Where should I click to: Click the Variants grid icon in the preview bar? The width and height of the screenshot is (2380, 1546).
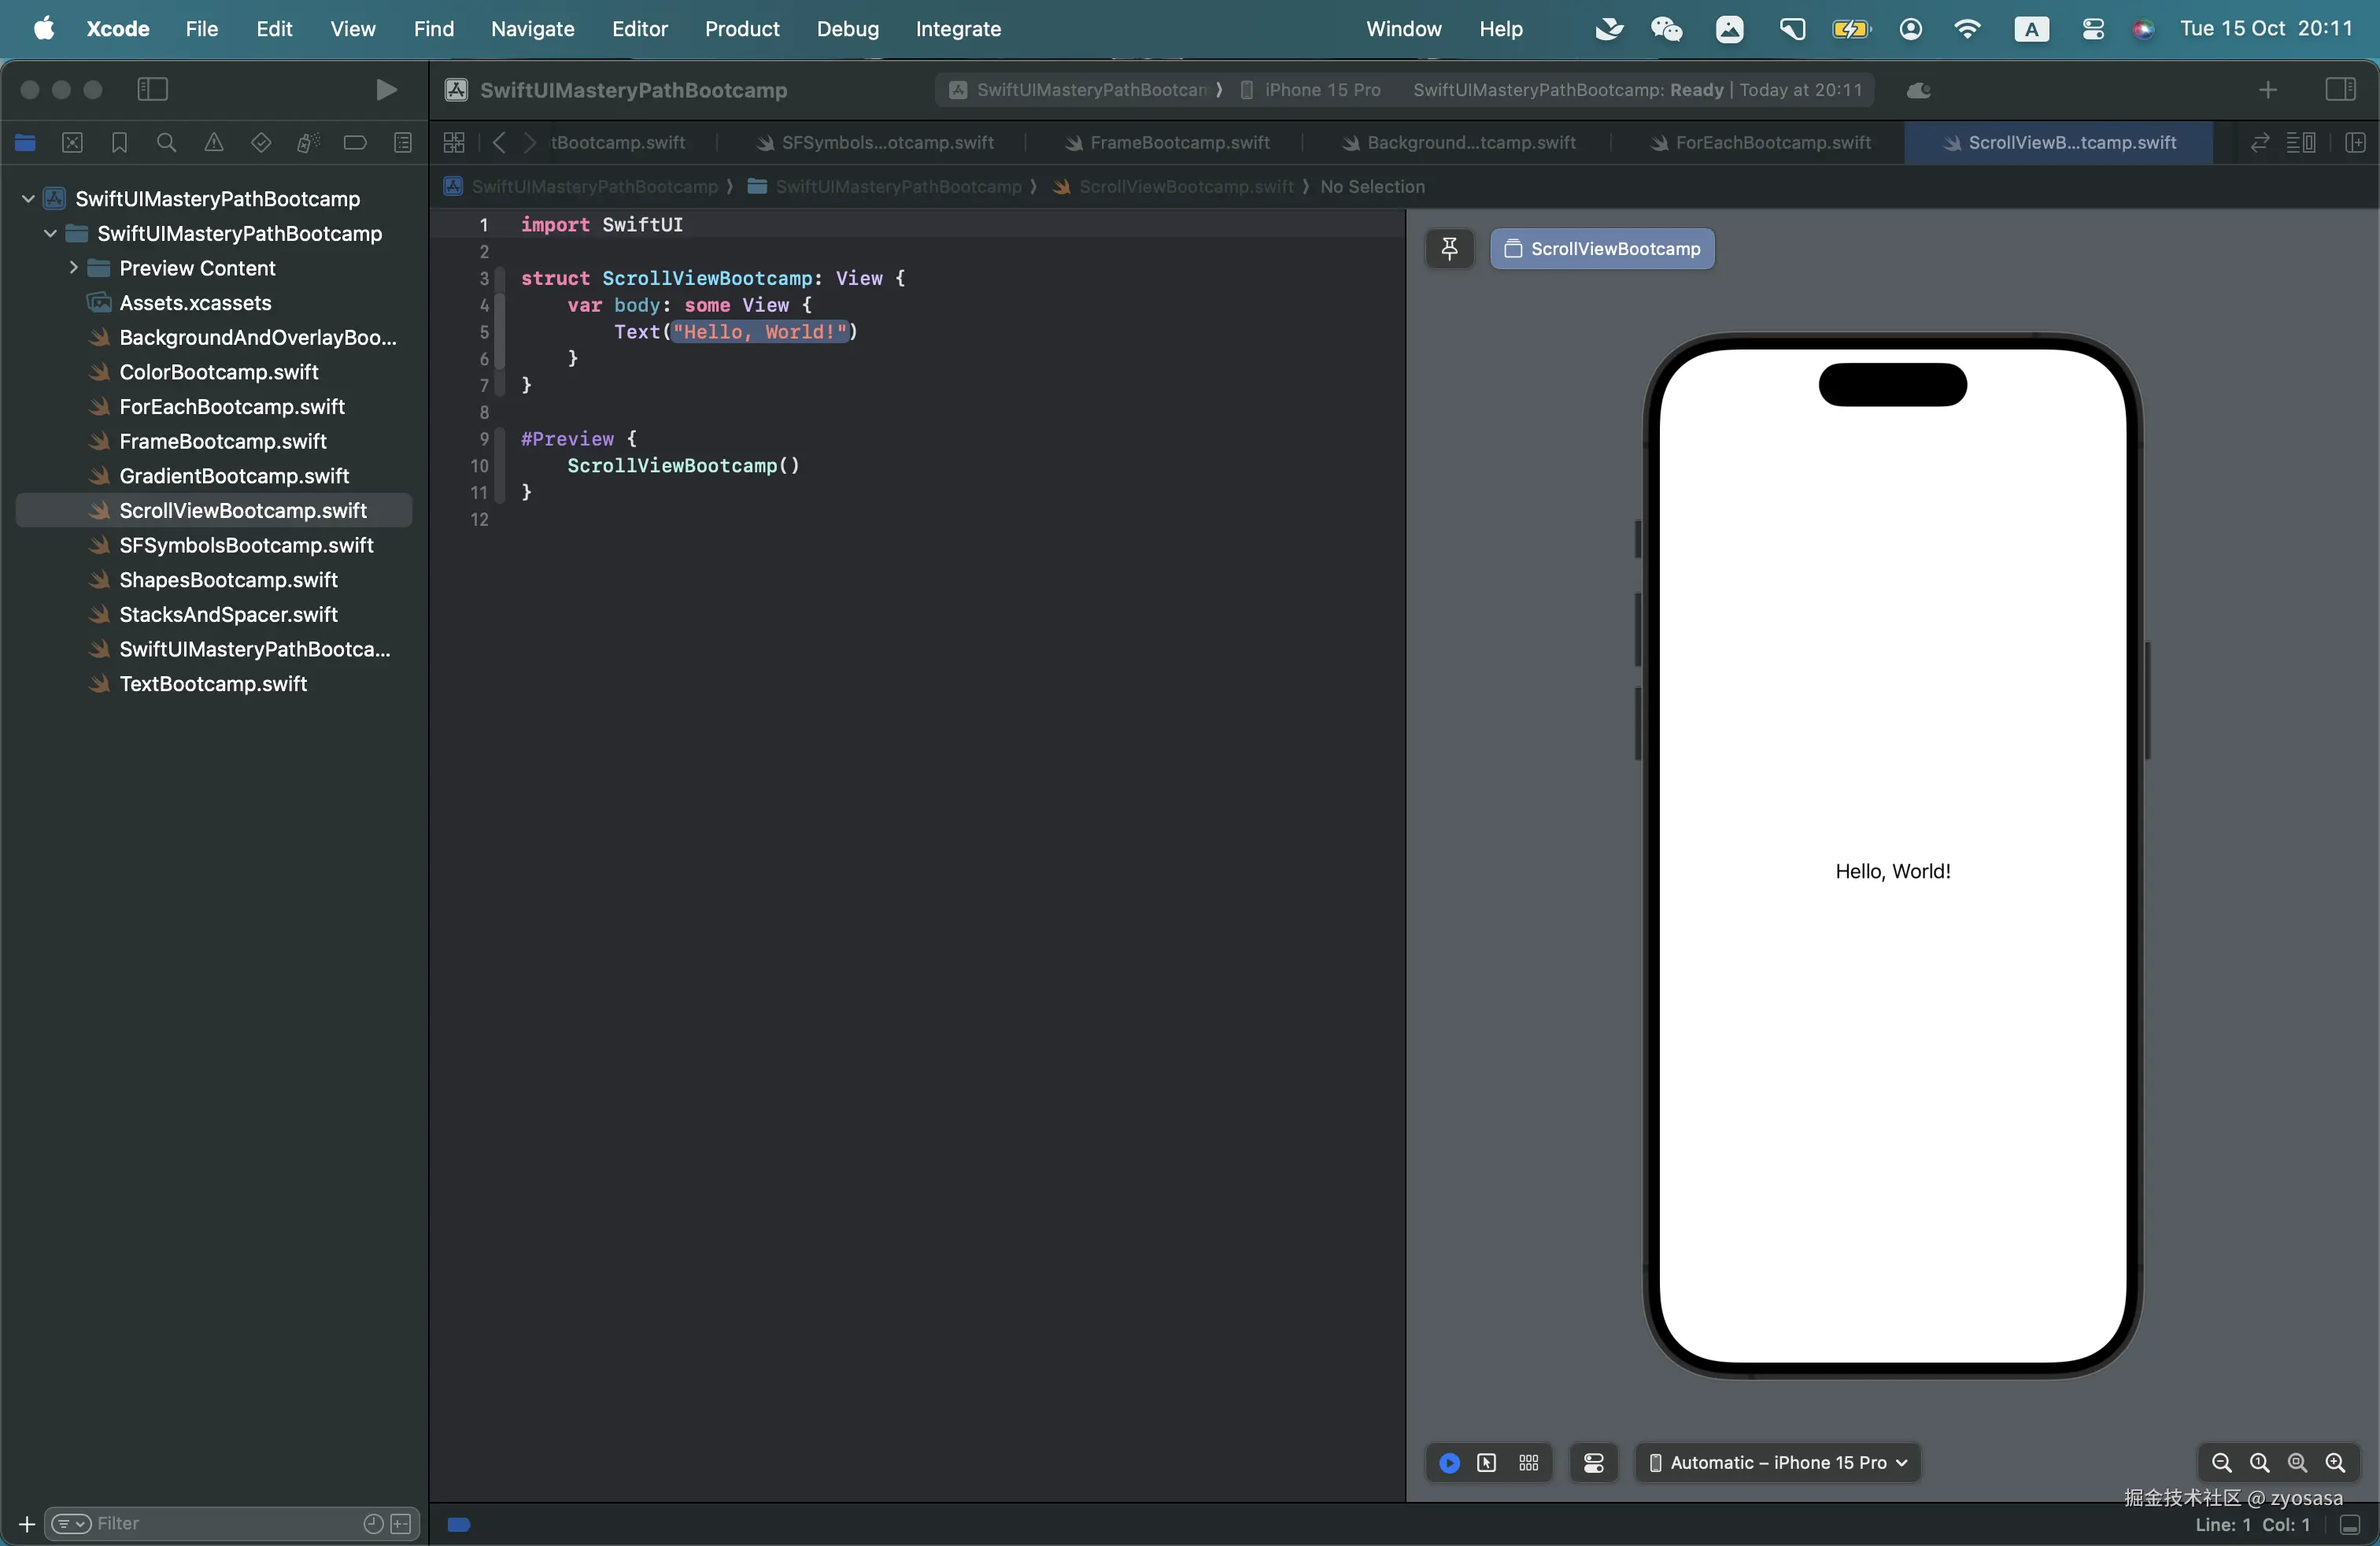[x=1528, y=1463]
